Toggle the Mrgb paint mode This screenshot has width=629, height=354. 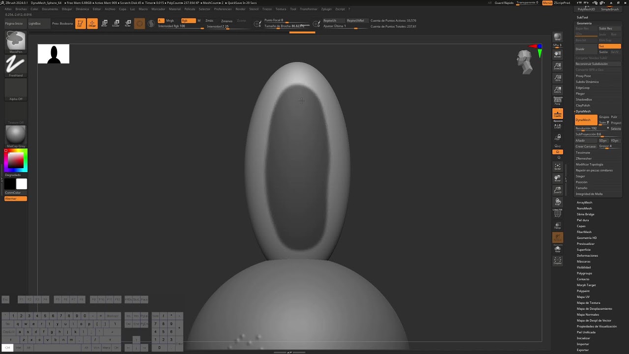pos(170,21)
